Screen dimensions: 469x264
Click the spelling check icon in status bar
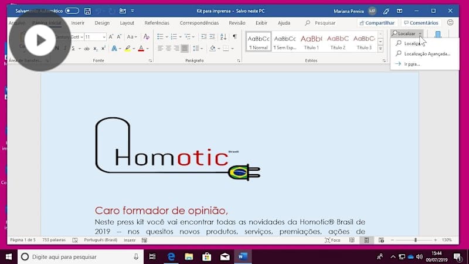[75, 240]
